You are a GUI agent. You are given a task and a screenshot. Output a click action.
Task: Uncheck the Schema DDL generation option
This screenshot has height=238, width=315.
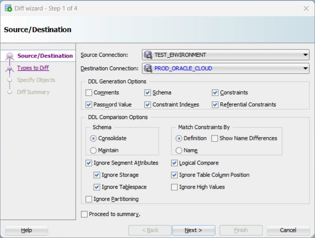point(148,92)
